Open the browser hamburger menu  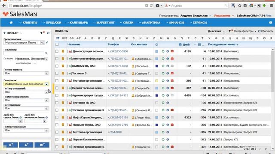click(x=271, y=6)
